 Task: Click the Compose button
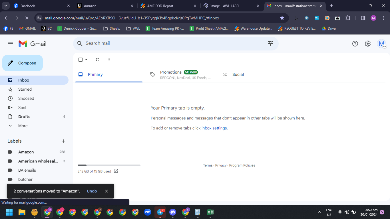pos(23,63)
